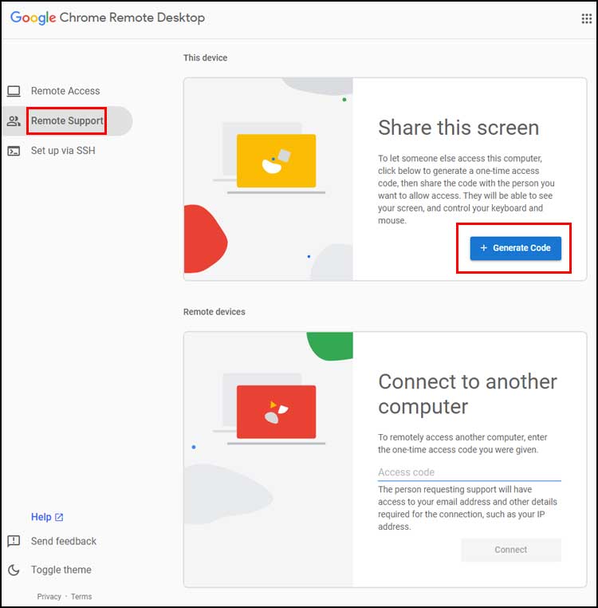Image resolution: width=598 pixels, height=608 pixels.
Task: Click the external link icon beside Help
Action: pyautogui.click(x=59, y=517)
